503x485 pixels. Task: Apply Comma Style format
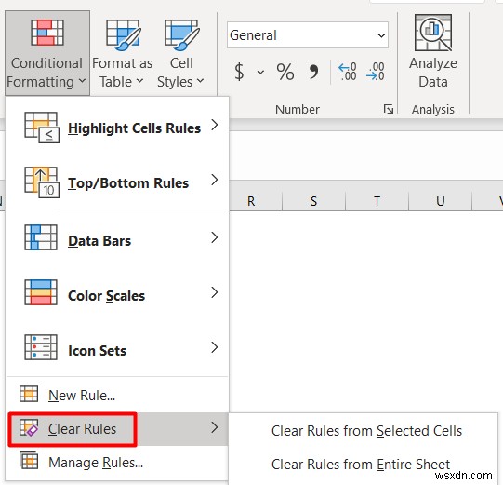[x=313, y=72]
